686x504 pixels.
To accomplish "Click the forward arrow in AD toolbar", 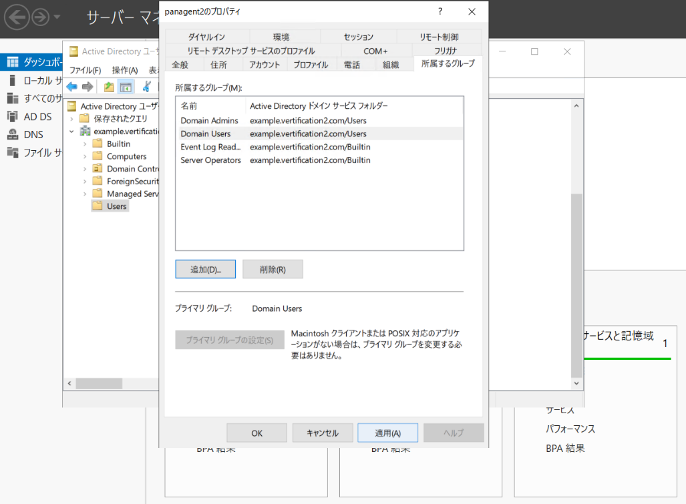I will click(x=88, y=87).
